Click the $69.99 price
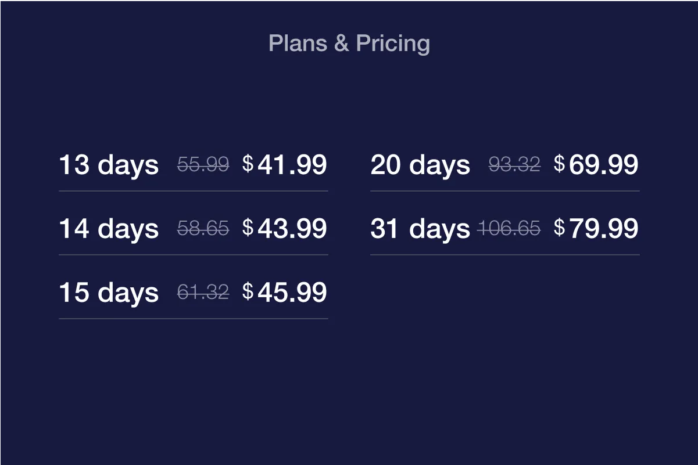 [596, 165]
